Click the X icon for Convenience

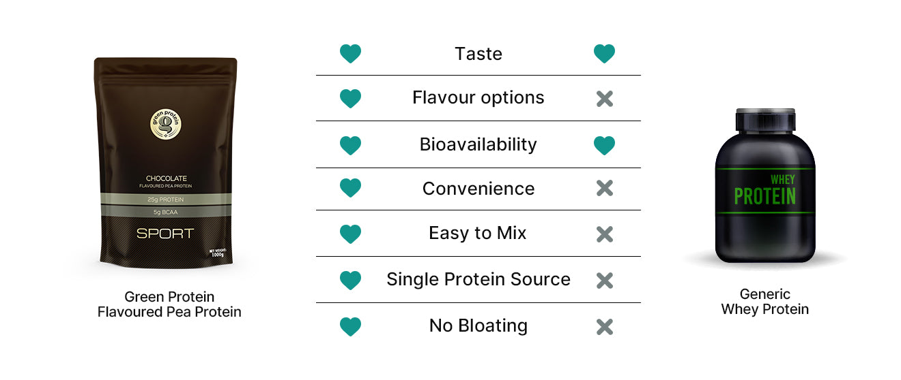pos(604,189)
